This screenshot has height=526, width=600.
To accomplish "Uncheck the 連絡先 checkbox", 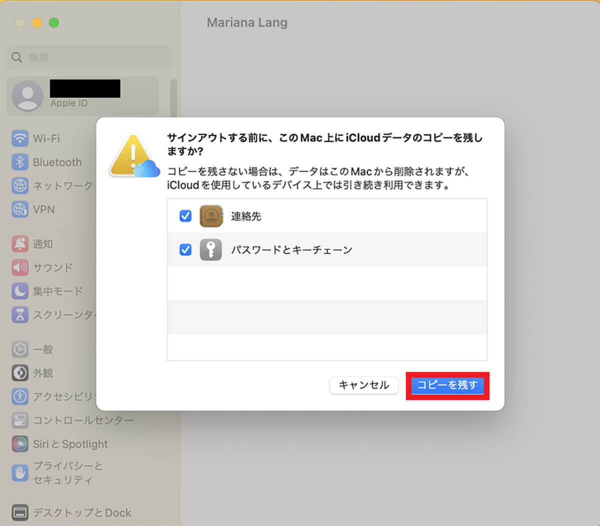I will (185, 216).
